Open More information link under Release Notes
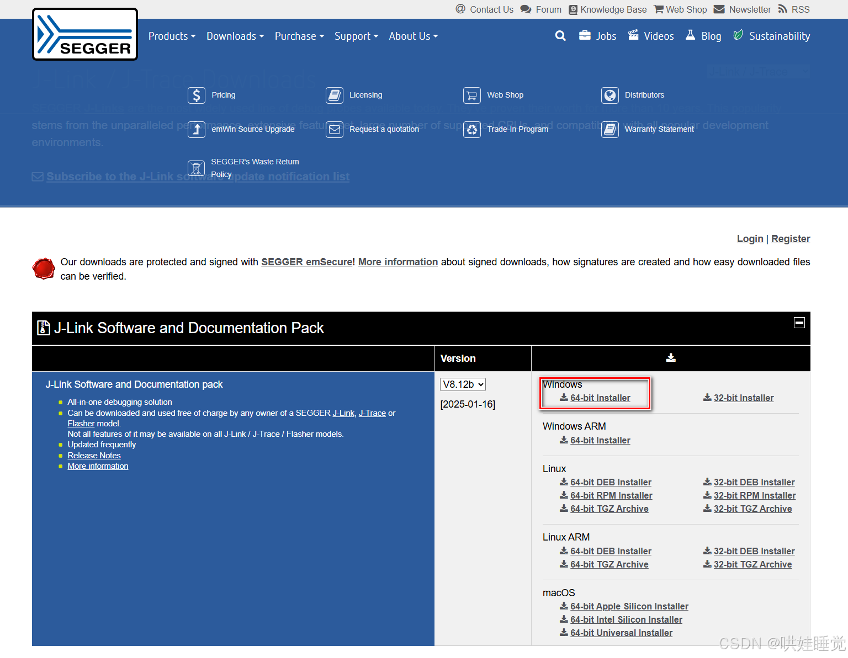Viewport: 848px width, 658px height. coord(98,466)
